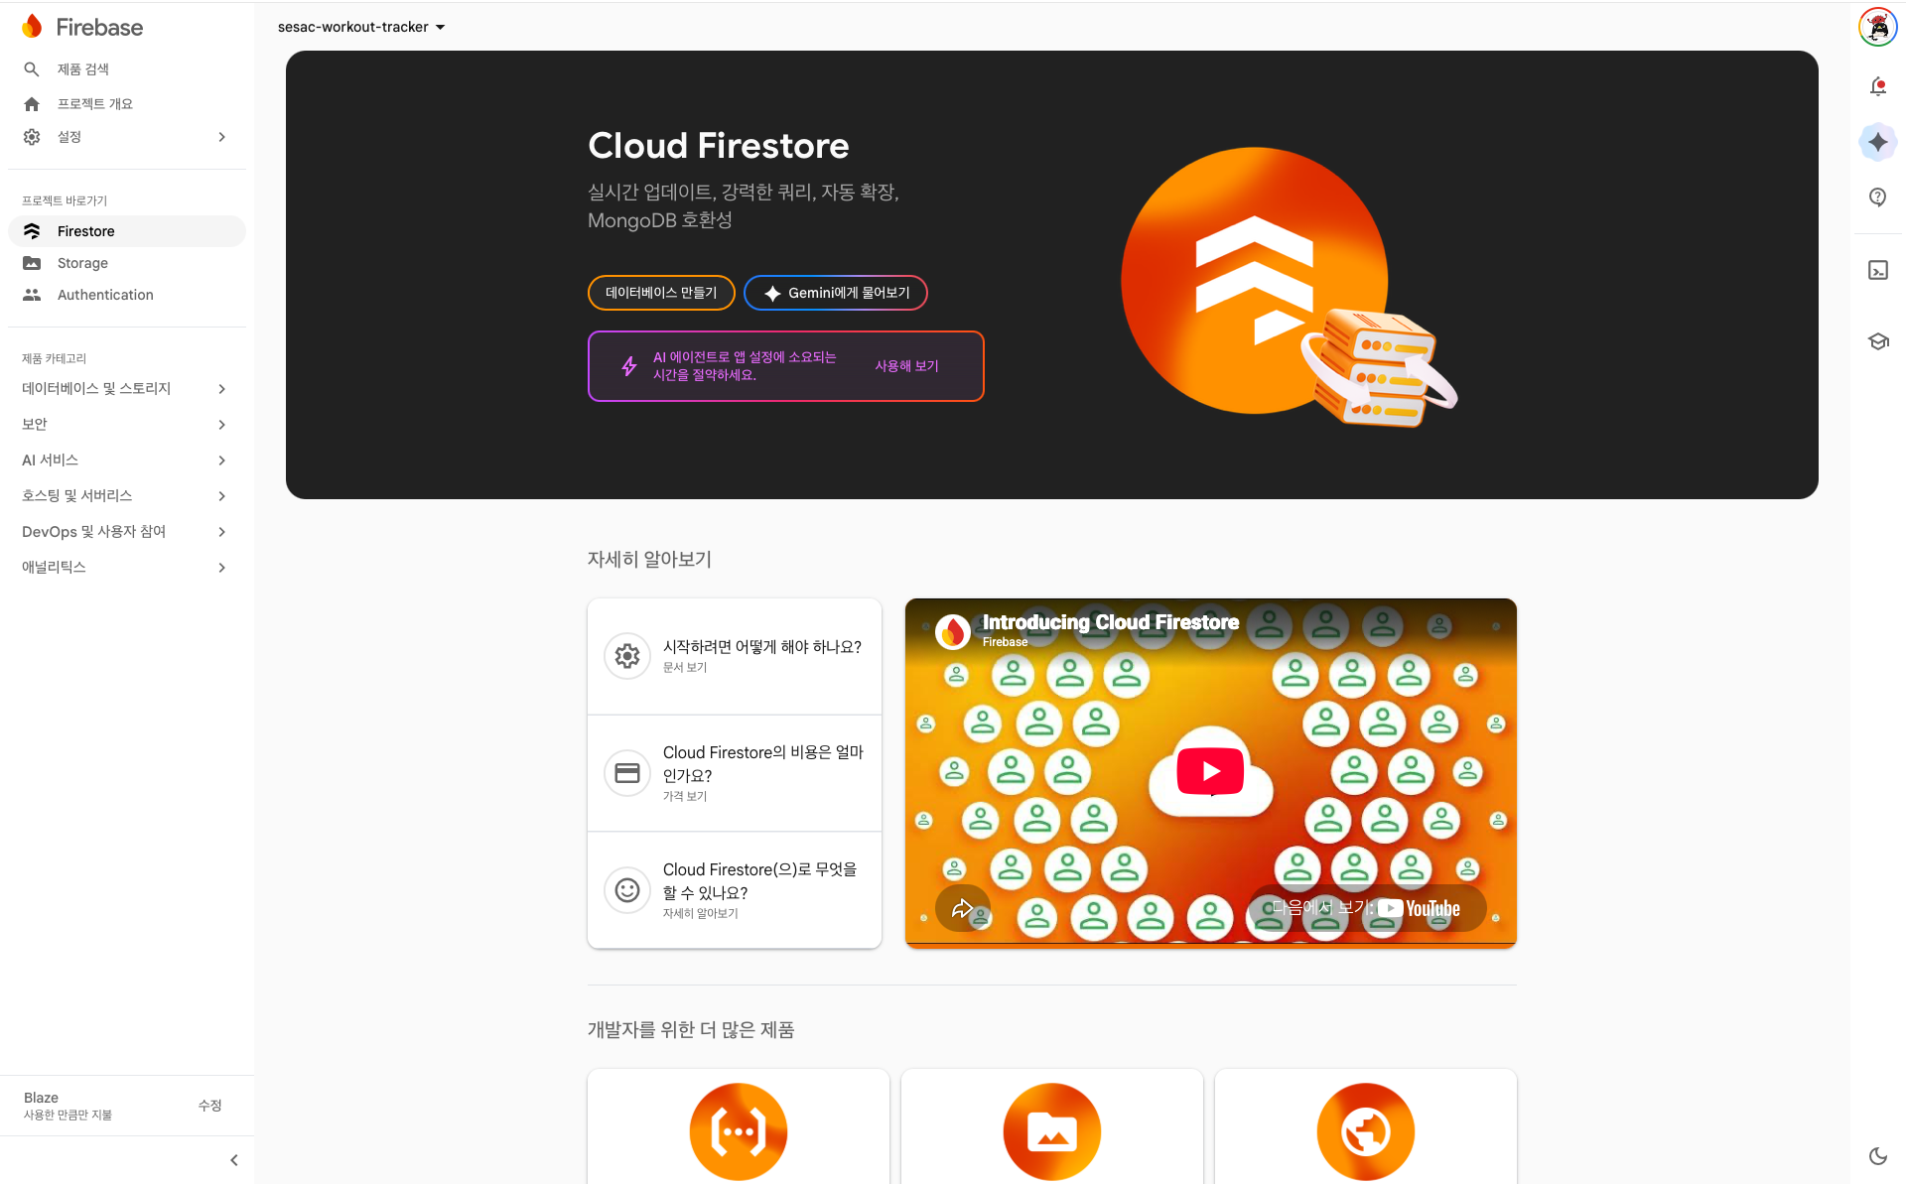The height and width of the screenshot is (1184, 1906).
Task: Open the Gemini sparkle assistant icon
Action: [x=1877, y=142]
